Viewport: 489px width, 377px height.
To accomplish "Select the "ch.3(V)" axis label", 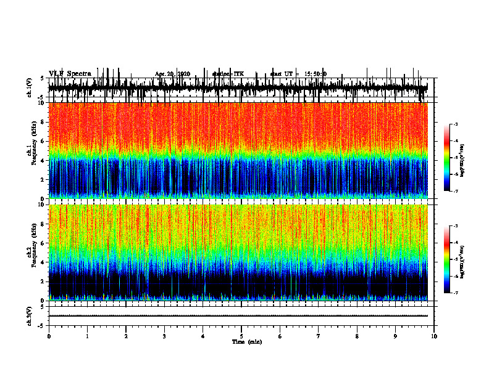I will [30, 316].
